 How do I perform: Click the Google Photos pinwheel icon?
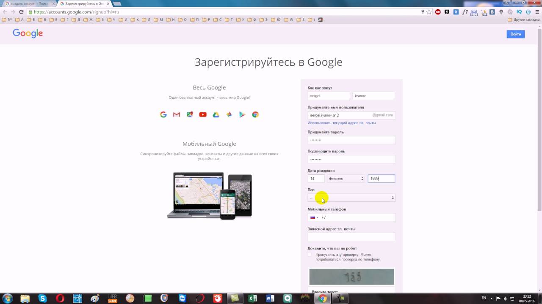click(229, 114)
